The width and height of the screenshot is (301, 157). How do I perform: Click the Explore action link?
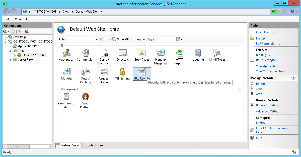click(261, 38)
